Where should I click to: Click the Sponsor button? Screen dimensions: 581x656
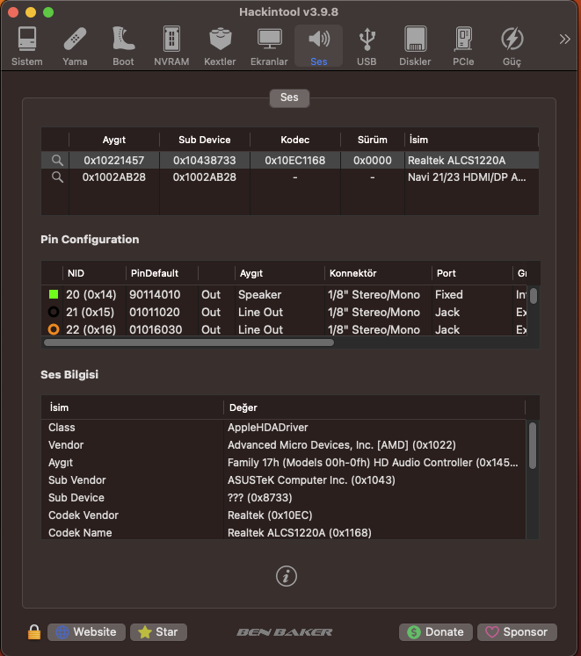pyautogui.click(x=517, y=631)
